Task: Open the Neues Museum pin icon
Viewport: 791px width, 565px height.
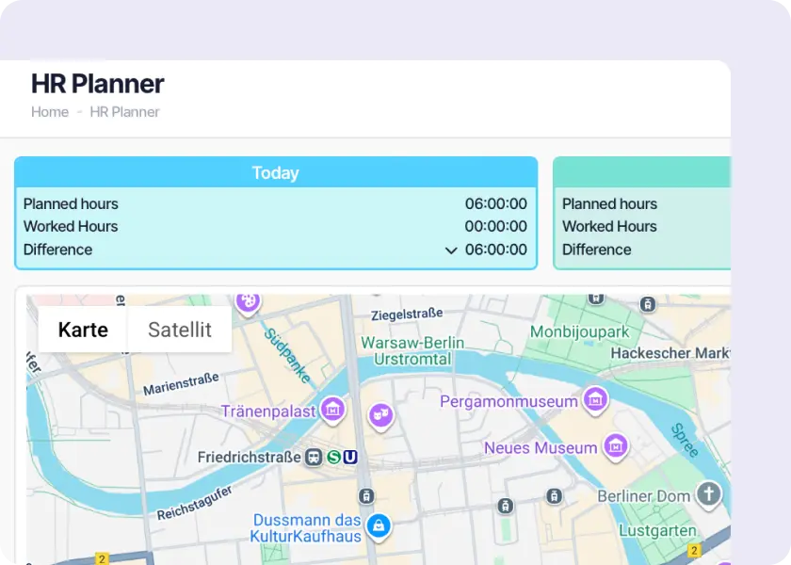Action: coord(616,446)
